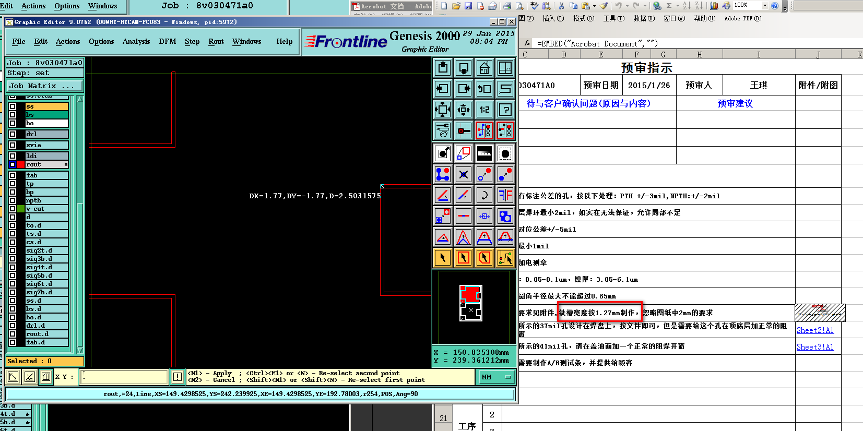Open the Sheet3!A1 hyperlink
Image resolution: width=863 pixels, height=431 pixels.
(x=815, y=347)
